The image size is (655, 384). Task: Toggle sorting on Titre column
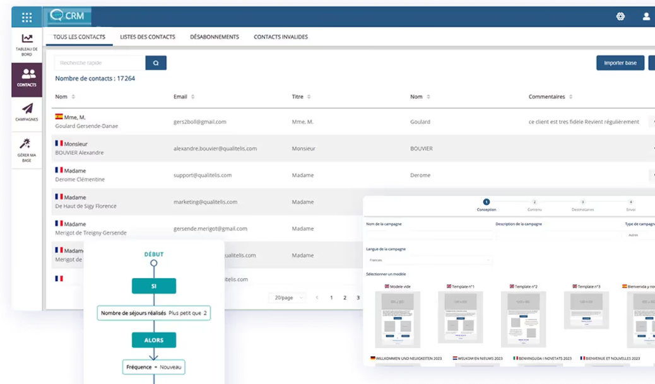(x=309, y=97)
